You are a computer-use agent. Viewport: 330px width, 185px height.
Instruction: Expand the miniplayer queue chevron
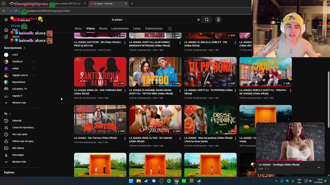[319, 168]
